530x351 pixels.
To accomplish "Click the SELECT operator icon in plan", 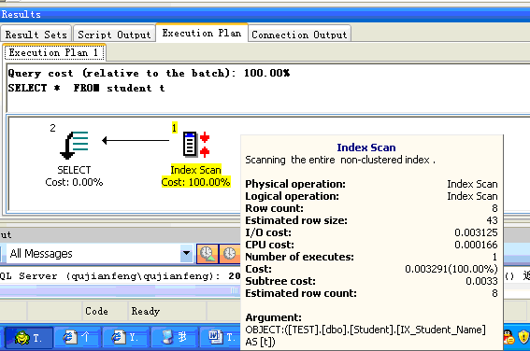I will [x=74, y=145].
